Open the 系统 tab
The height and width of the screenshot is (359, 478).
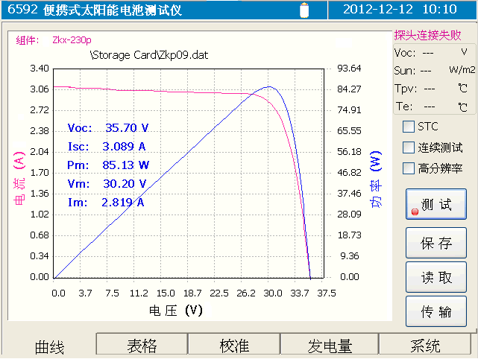(x=426, y=346)
